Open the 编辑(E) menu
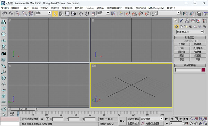This screenshot has width=208, height=126. [x=15, y=8]
